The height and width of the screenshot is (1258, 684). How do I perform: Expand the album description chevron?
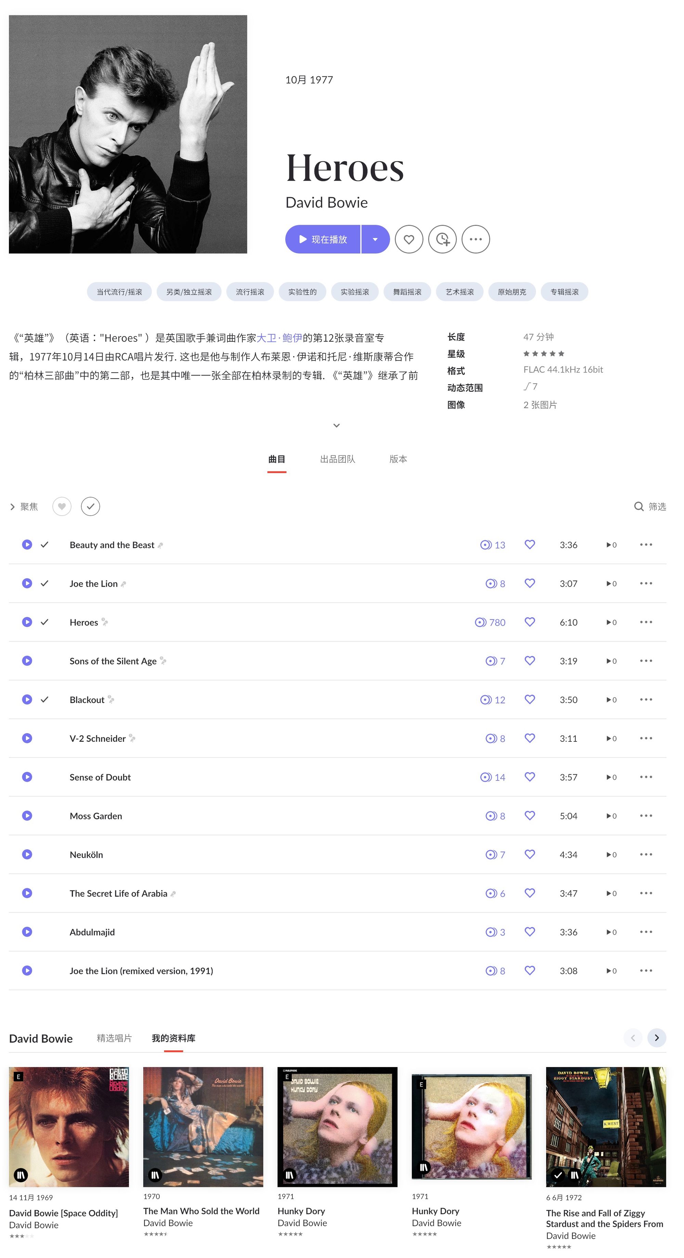point(337,425)
